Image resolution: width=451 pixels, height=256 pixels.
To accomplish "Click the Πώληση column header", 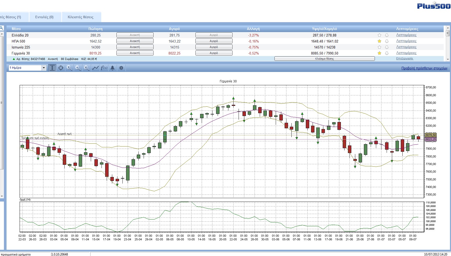I will pos(95,29).
